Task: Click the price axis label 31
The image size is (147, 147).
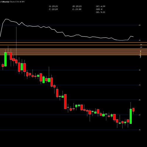Action: [140, 85]
